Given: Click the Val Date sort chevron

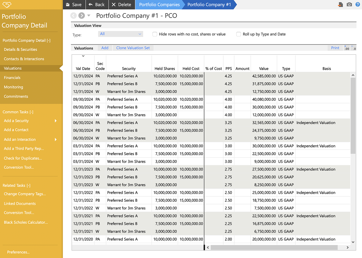Looking at the screenshot, I should (83, 56).
